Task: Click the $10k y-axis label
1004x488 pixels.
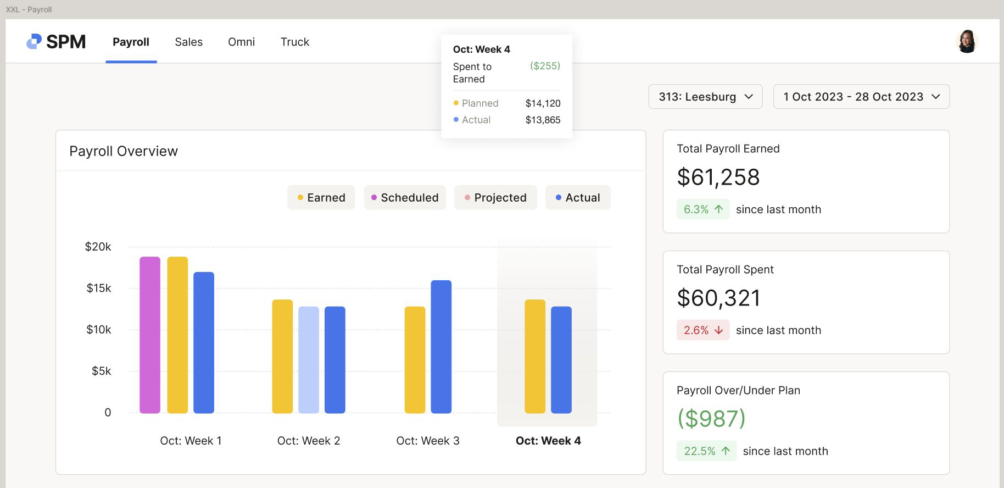Action: point(99,330)
